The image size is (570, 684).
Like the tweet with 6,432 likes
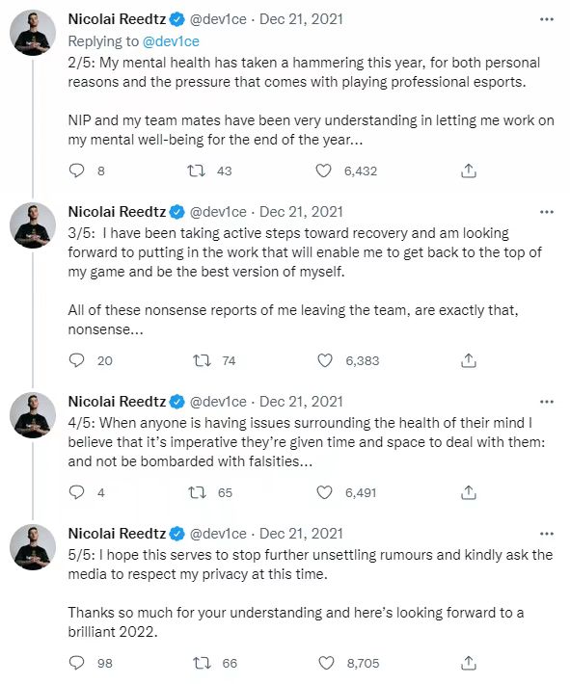(x=324, y=171)
